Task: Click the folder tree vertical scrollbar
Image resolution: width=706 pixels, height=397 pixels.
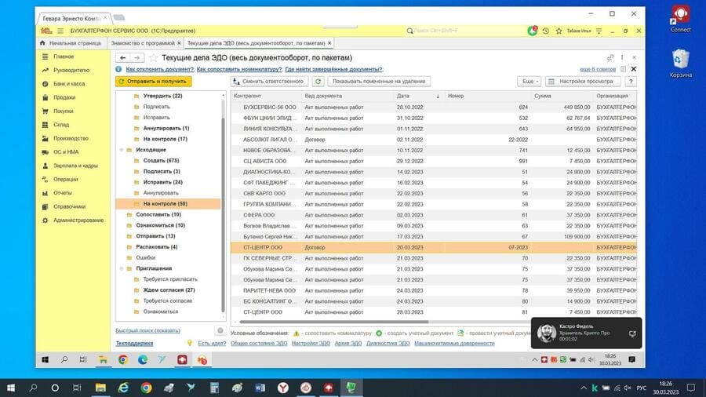Action: pyautogui.click(x=223, y=214)
